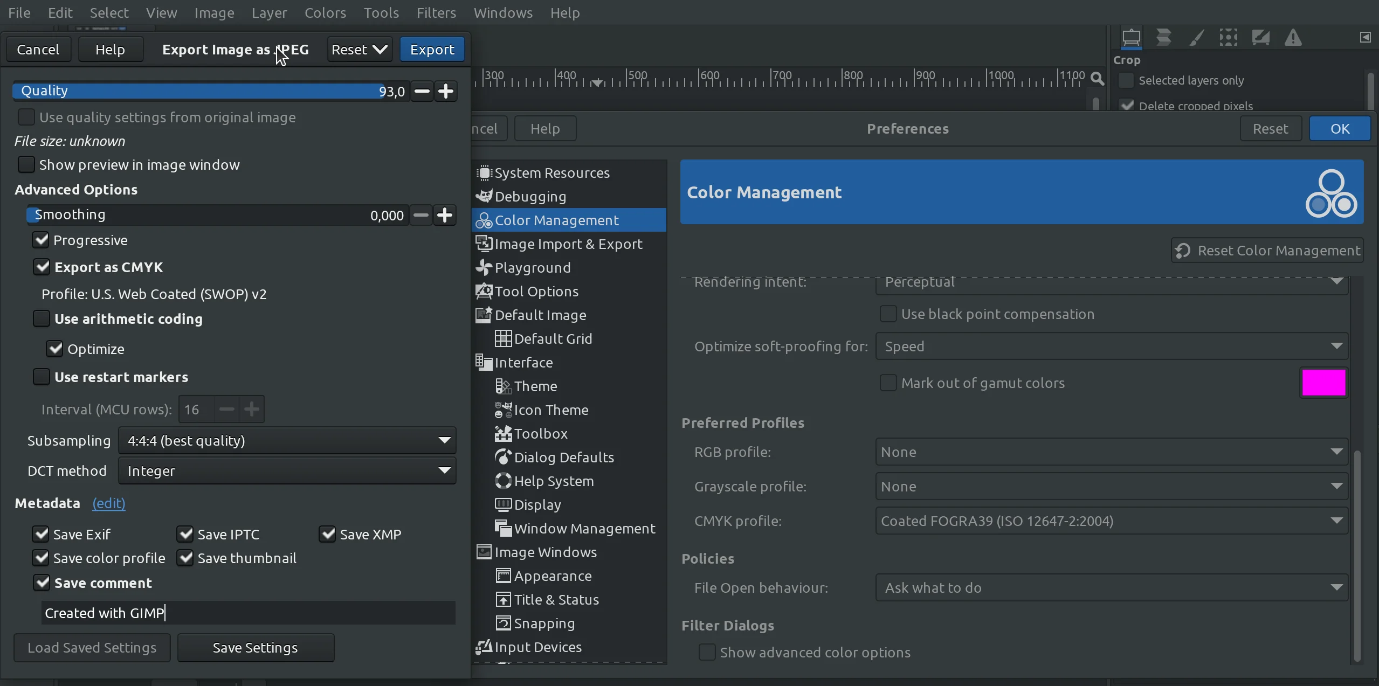This screenshot has width=1379, height=686.
Task: Open the Tools menu
Action: click(381, 13)
